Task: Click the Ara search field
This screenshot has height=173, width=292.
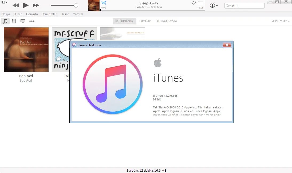Action: point(244,6)
